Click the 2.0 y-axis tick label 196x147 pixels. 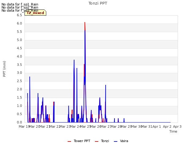click(x=19, y=89)
